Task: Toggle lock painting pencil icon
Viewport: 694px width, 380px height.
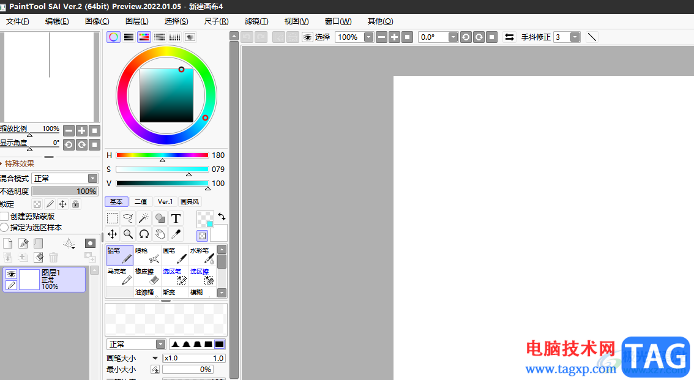Action: [50, 204]
